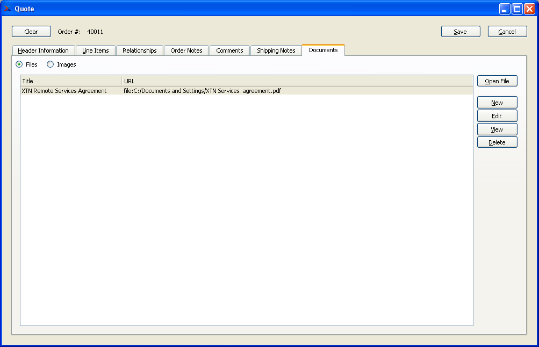Edit the selected document
This screenshot has width=539, height=347.
[497, 116]
